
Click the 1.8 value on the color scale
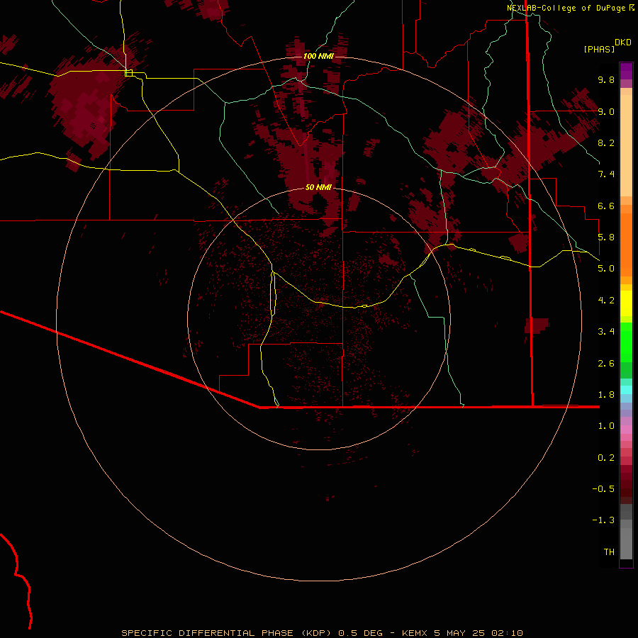tap(606, 395)
